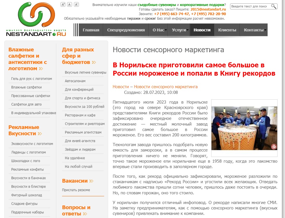Screen dimensions: 285x218
Task: Open Влажные салфетки sidebar link
Action: tap(26, 87)
